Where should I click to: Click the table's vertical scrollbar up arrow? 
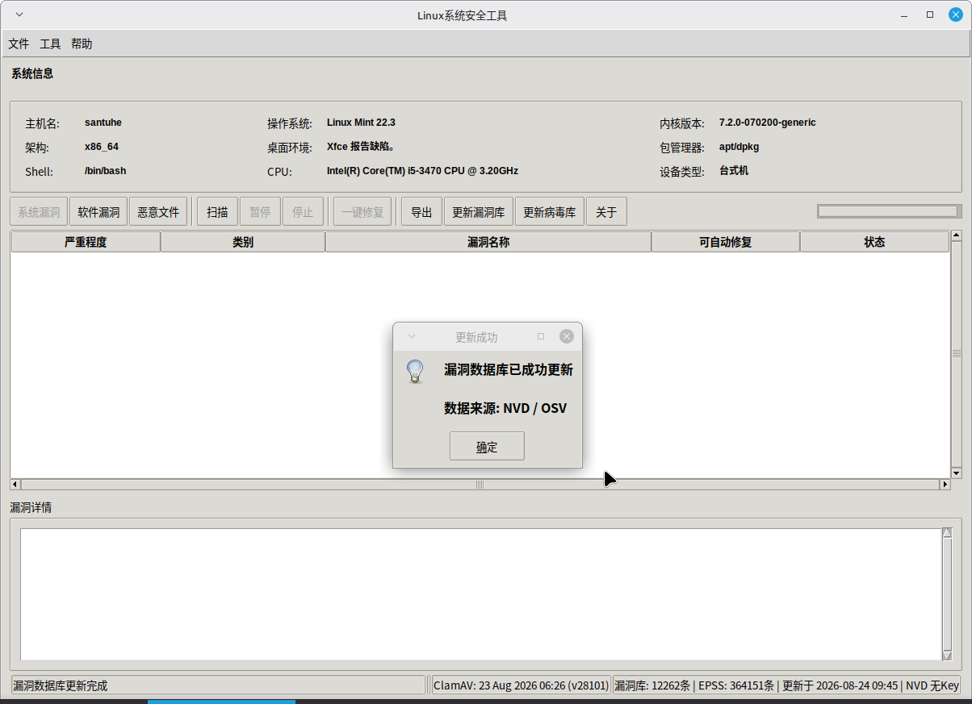click(957, 235)
